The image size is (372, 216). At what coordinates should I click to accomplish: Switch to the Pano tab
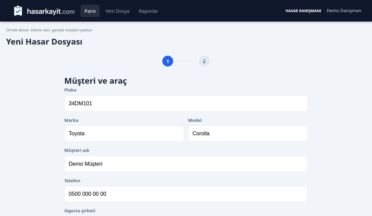click(x=90, y=11)
